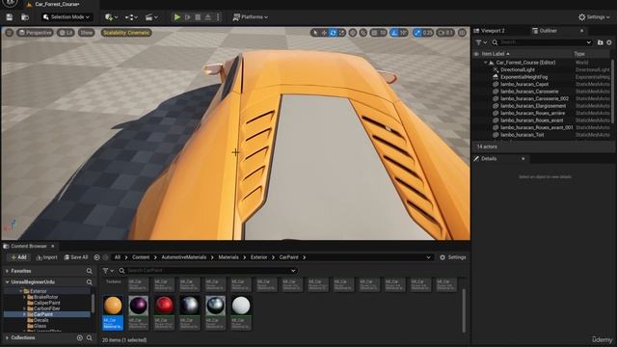Click the viewport layout maximize icon
The width and height of the screenshot is (617, 347).
(x=462, y=33)
